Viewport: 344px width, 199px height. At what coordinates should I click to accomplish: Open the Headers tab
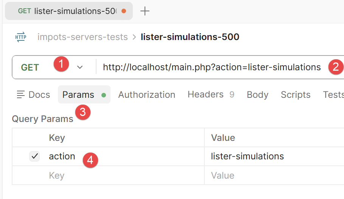click(x=211, y=94)
